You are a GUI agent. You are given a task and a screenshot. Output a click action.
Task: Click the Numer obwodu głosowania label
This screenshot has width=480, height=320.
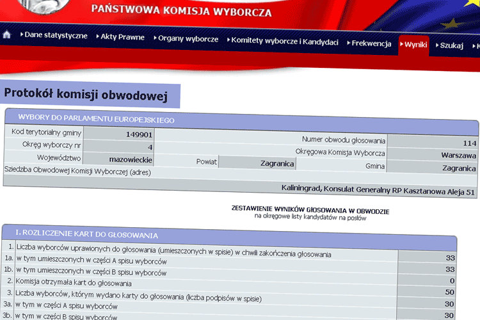(x=344, y=140)
